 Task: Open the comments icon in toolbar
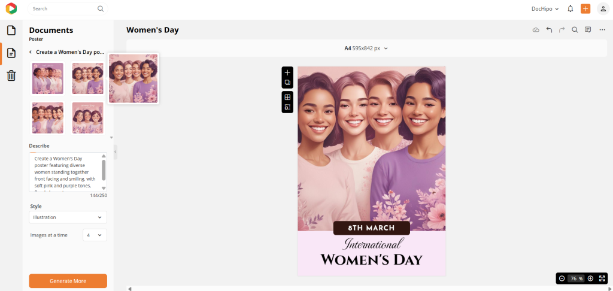588,30
